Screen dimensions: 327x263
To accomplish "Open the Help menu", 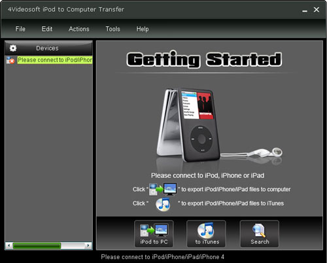I will [143, 29].
